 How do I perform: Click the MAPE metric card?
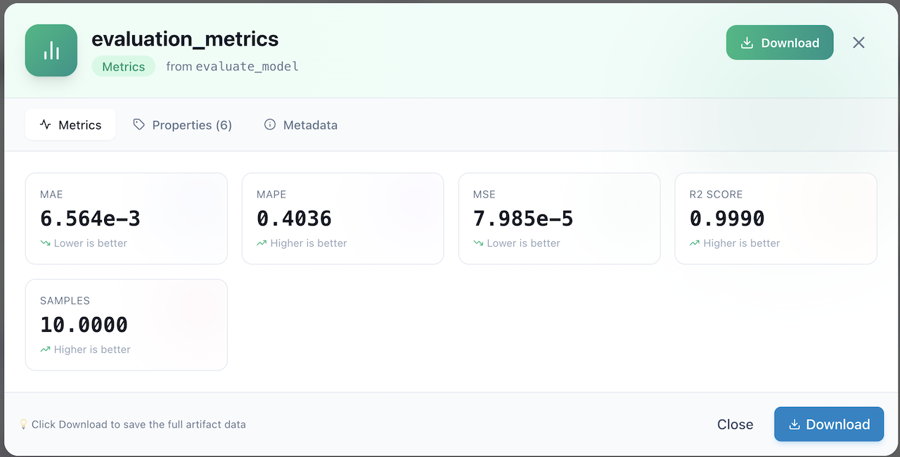coord(342,218)
